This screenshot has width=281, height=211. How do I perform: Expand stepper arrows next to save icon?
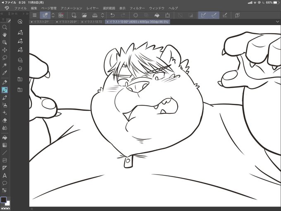pos(102,15)
